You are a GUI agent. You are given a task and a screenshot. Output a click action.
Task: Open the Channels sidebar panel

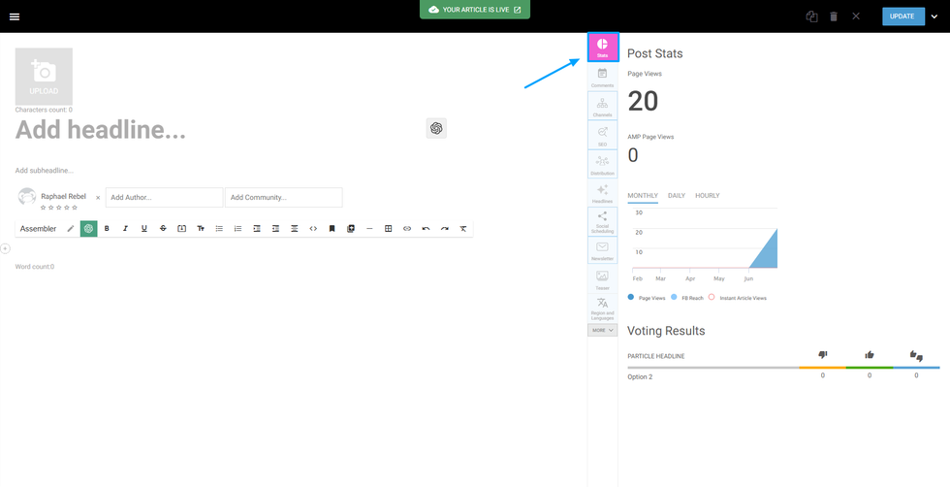(602, 107)
